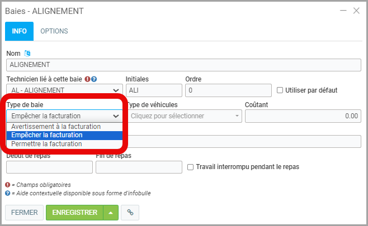This screenshot has height=226, width=368.
Task: Click the Fin de repas field
Action: point(139,167)
